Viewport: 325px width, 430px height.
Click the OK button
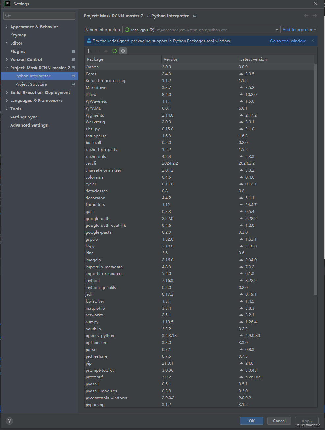252,421
